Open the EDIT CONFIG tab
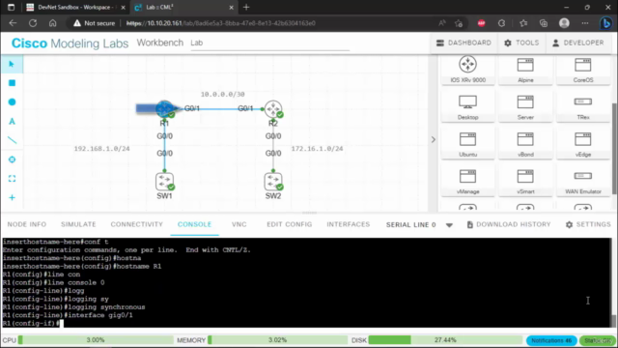Screen dimensions: 618x348 (x=290, y=224)
